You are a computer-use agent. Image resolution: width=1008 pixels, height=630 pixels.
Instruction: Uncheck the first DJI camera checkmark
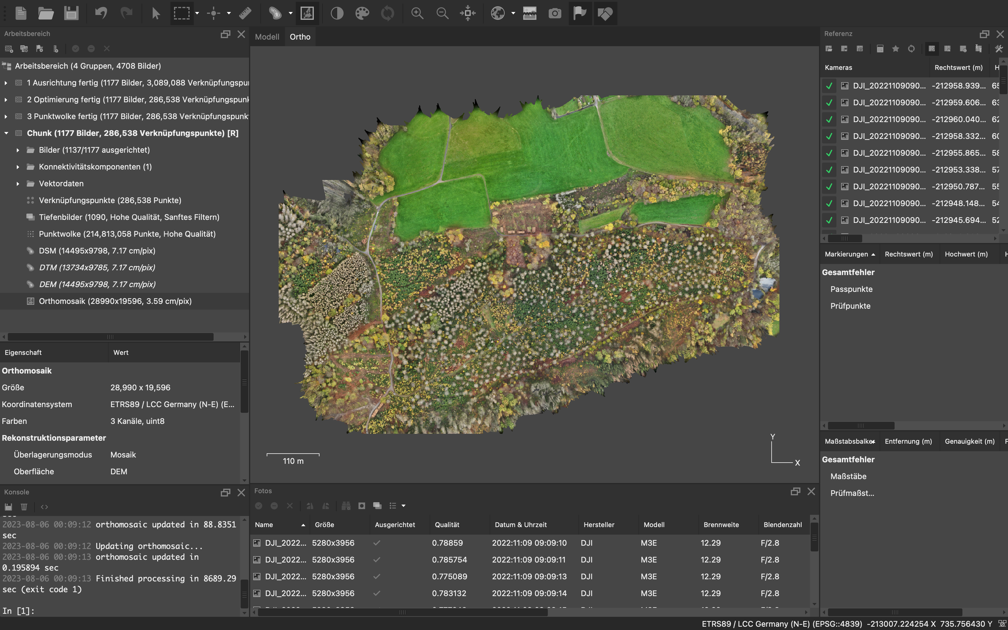[829, 86]
